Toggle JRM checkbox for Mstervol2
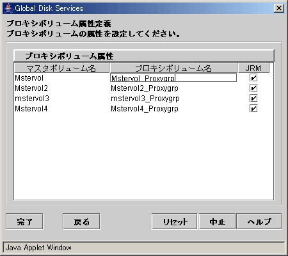Image resolution: width=288 pixels, height=256 pixels. coord(253,88)
